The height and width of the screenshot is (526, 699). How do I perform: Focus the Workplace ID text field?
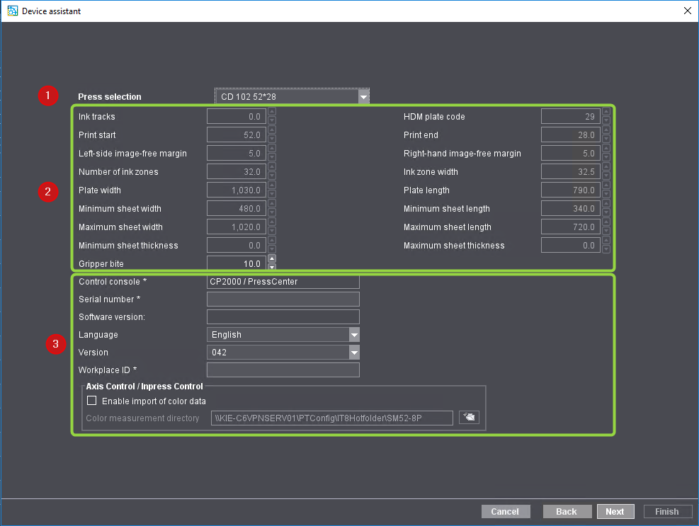tap(283, 370)
